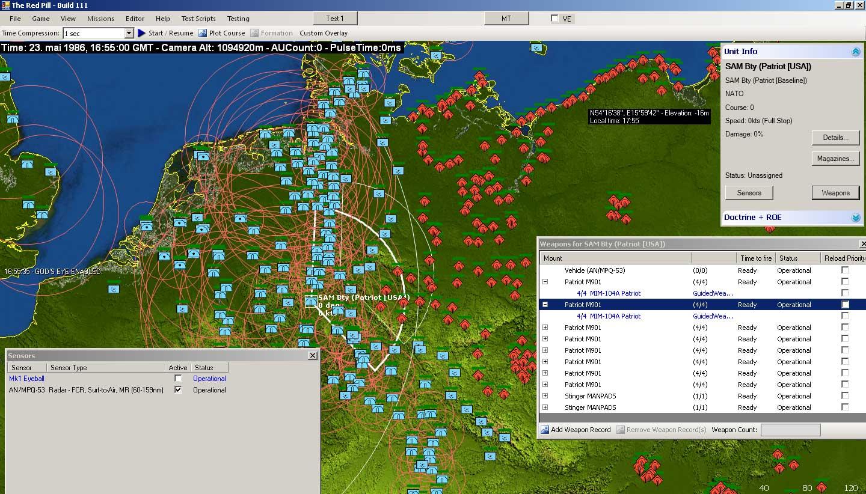Click the Reload Priority column header
The width and height of the screenshot is (866, 494).
tap(844, 258)
